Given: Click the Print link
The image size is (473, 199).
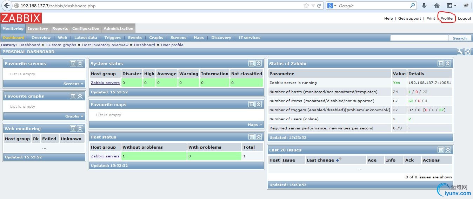Looking at the screenshot, I should 431,19.
